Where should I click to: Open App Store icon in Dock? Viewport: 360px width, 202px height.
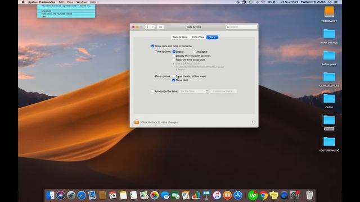click(x=238, y=195)
